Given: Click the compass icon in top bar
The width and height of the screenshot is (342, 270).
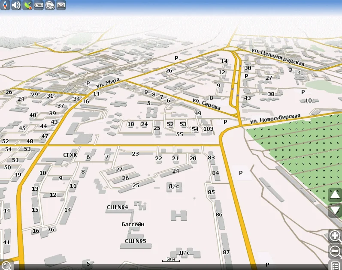Looking at the screenshot, I should point(5,5).
